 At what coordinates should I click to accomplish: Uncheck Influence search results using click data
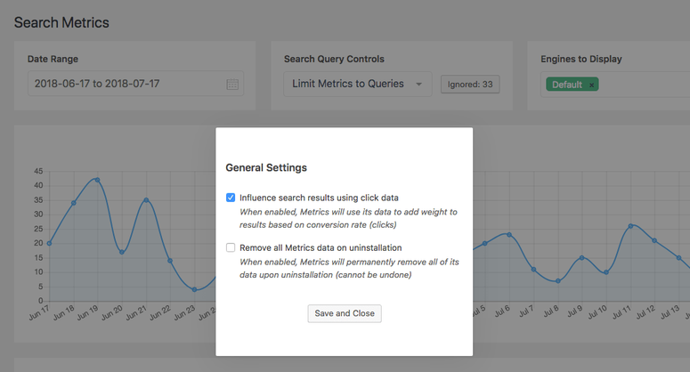tap(231, 198)
